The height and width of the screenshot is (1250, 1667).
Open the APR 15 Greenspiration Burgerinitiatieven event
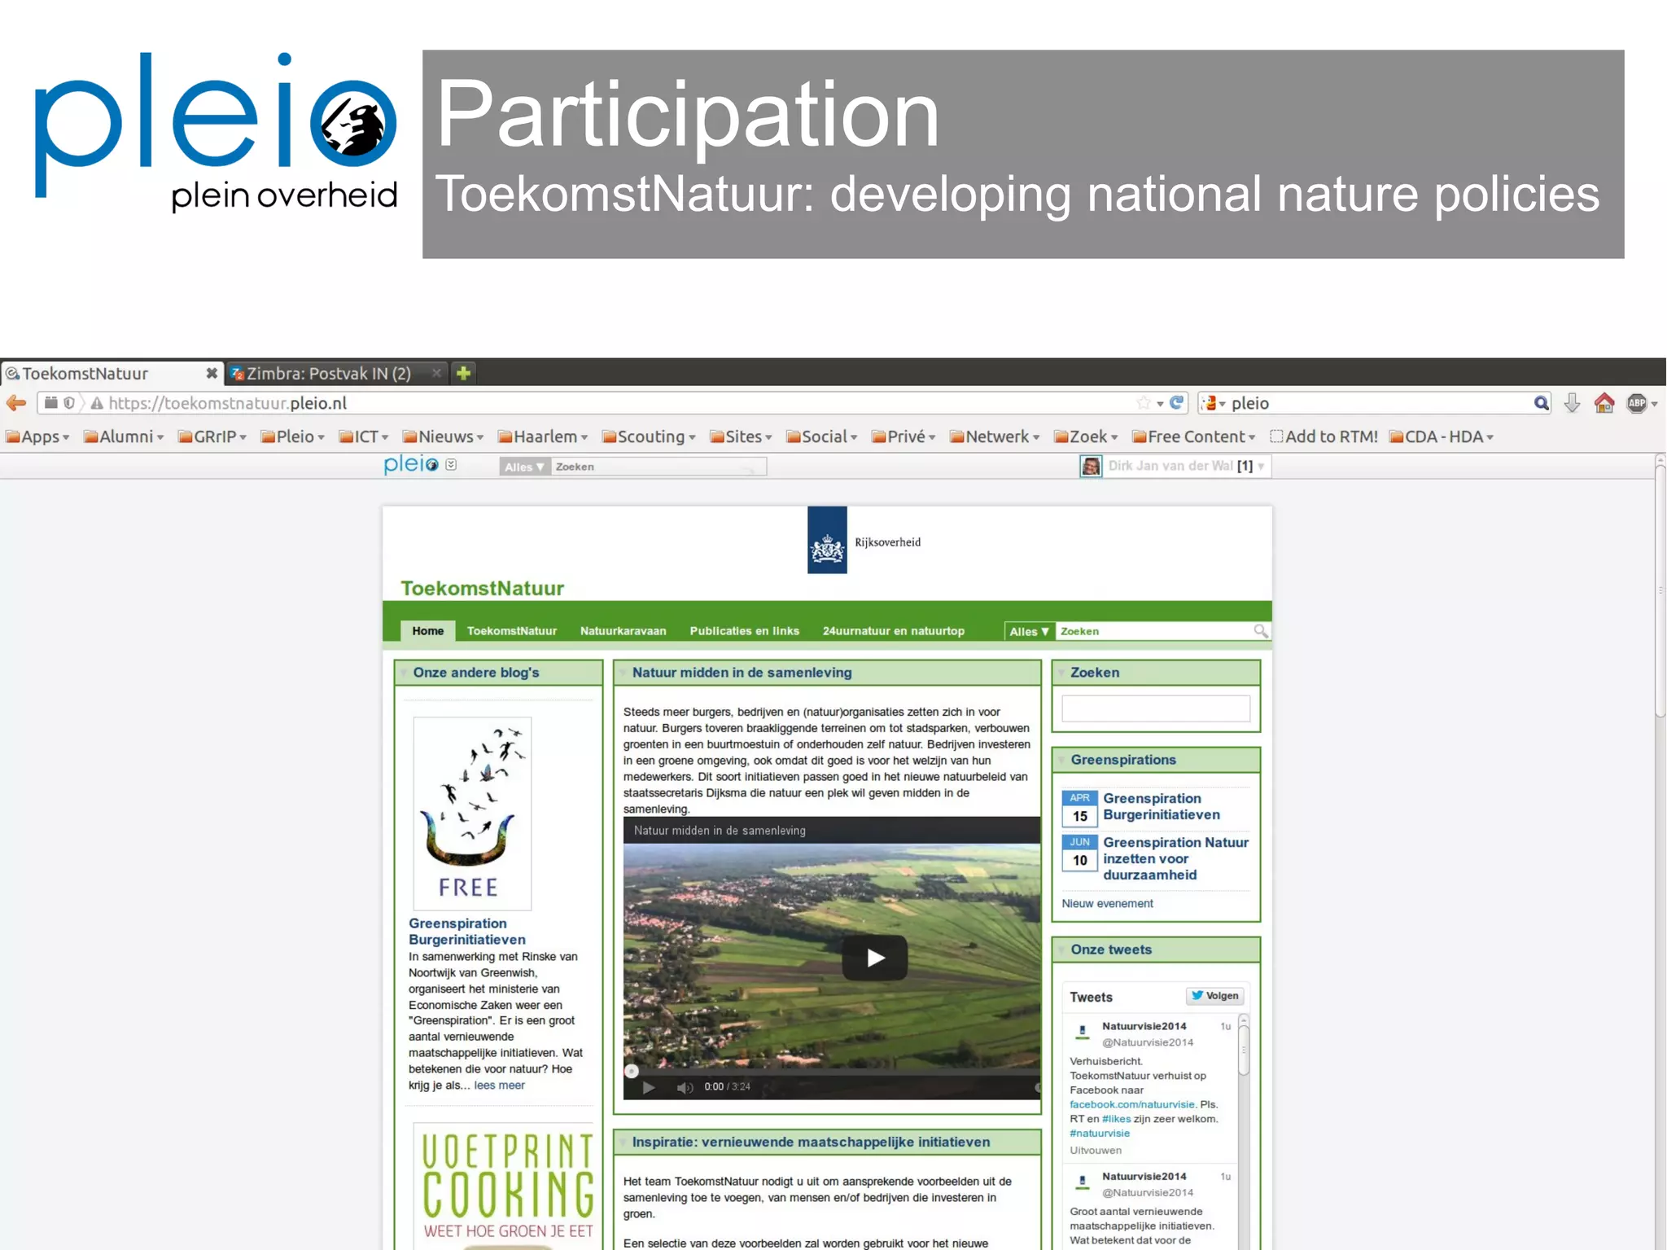(1161, 806)
